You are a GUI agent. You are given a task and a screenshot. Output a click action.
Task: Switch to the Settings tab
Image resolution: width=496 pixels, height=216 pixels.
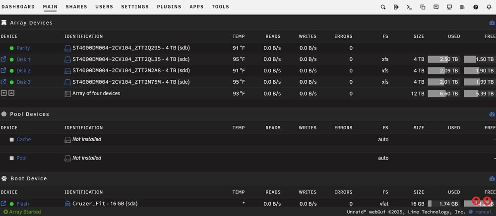coord(135,6)
